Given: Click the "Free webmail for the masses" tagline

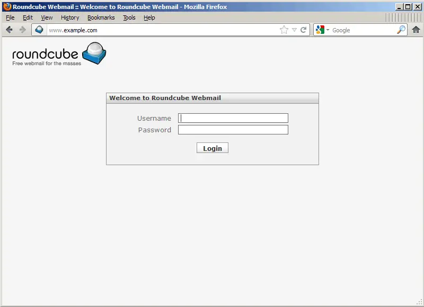Looking at the screenshot, I should click(47, 64).
